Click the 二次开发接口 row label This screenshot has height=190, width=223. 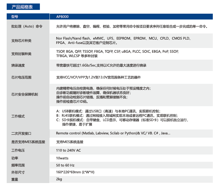point(21,134)
